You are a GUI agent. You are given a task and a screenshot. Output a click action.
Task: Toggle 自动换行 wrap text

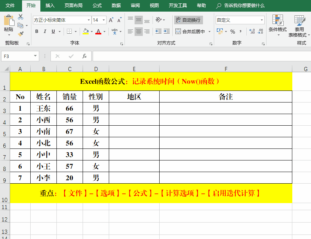point(188,20)
